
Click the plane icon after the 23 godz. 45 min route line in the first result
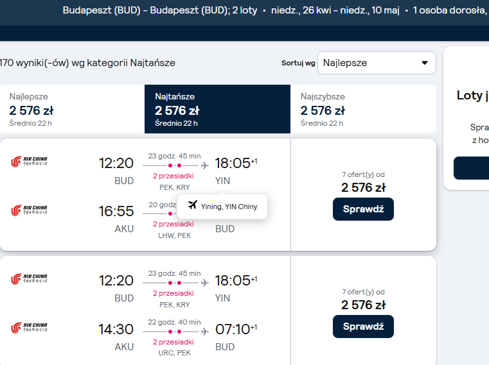coord(204,166)
